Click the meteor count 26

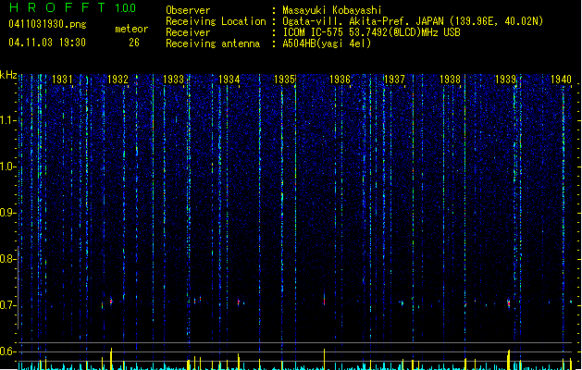tap(134, 43)
